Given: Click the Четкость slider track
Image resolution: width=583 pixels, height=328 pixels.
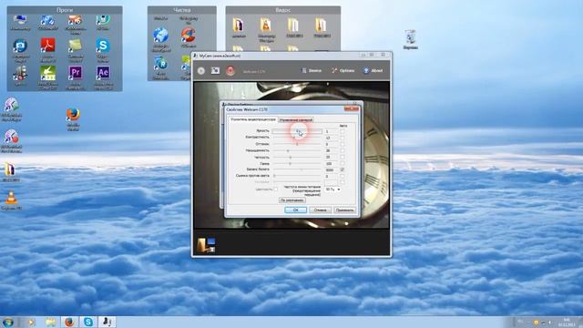Looking at the screenshot, I should (297, 158).
